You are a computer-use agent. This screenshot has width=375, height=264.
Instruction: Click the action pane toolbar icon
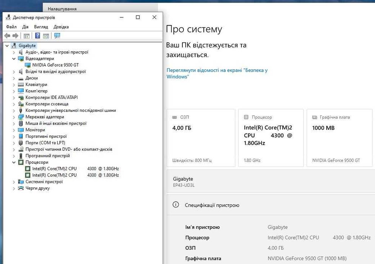pyautogui.click(x=46, y=36)
